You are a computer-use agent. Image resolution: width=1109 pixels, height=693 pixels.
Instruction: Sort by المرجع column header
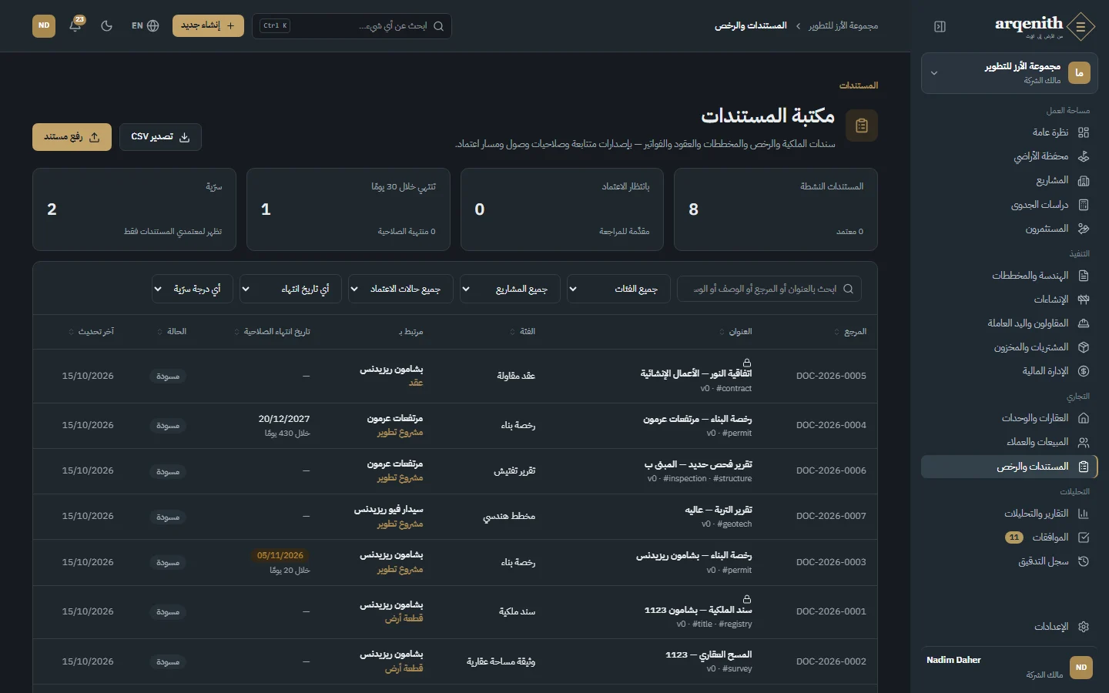(x=850, y=332)
